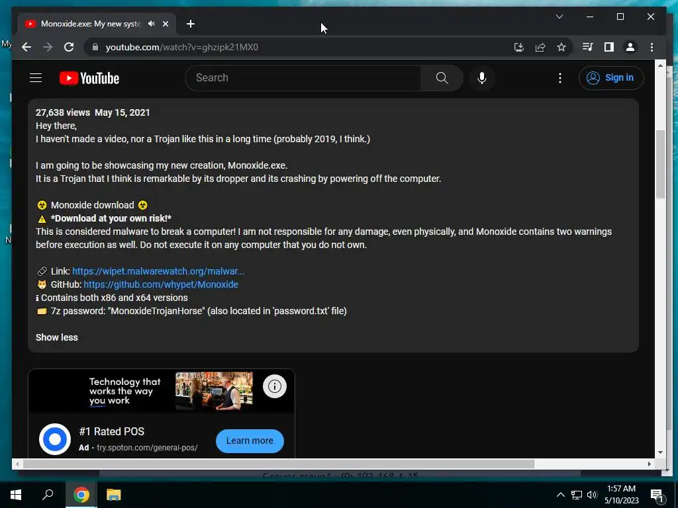Click the ad banner thumbnail image
This screenshot has width=678, height=508.
[214, 390]
